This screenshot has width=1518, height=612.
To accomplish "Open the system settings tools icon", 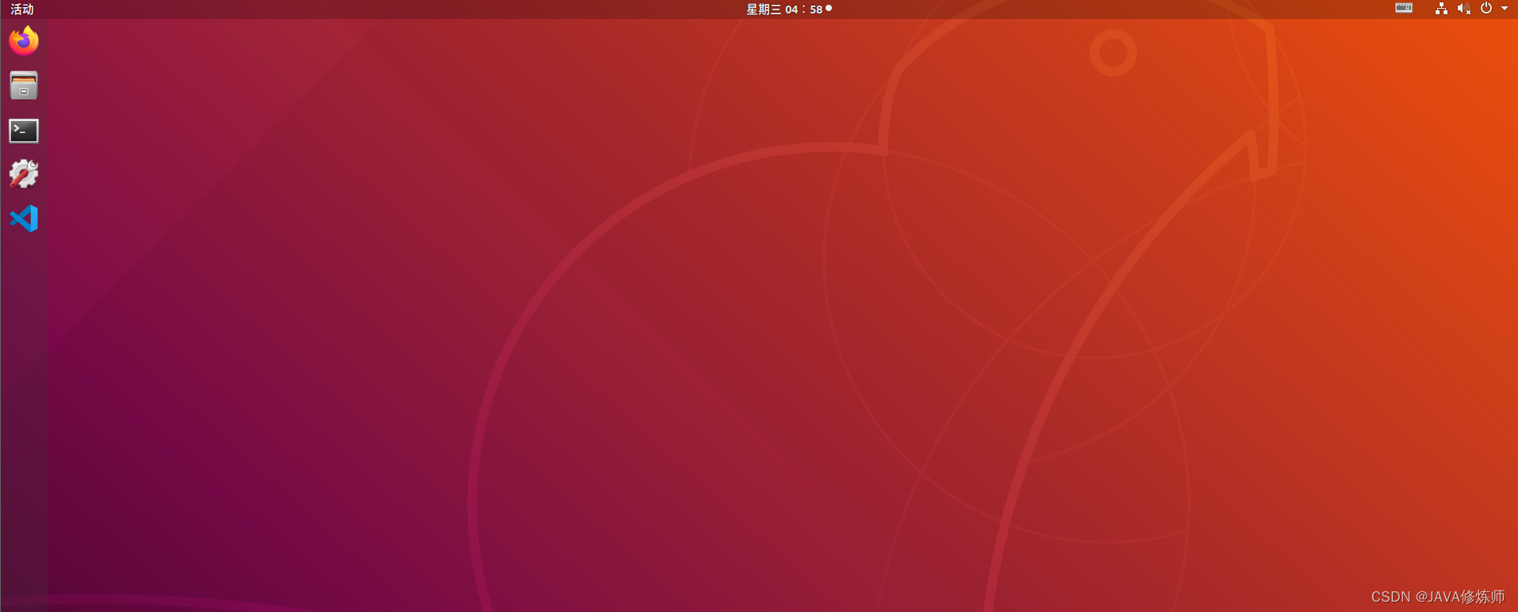I will pos(24,174).
